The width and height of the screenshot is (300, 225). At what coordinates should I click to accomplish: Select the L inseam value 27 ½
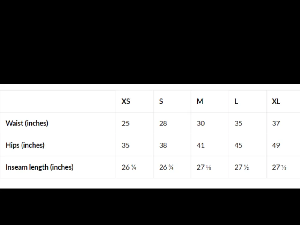click(242, 167)
